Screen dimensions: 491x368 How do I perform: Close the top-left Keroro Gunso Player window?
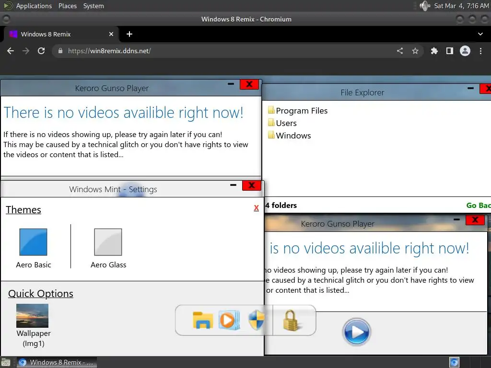[x=249, y=84]
